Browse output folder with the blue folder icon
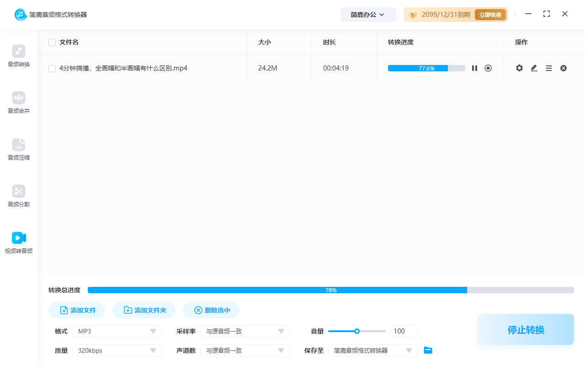 pos(428,350)
